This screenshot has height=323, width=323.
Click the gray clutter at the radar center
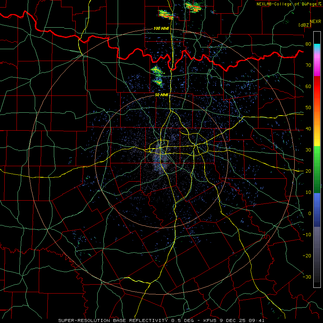coord(161,159)
